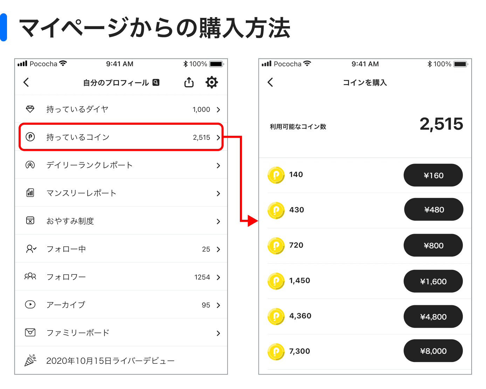
Task: Tap the large 2,515 available coin balance
Action: point(441,124)
